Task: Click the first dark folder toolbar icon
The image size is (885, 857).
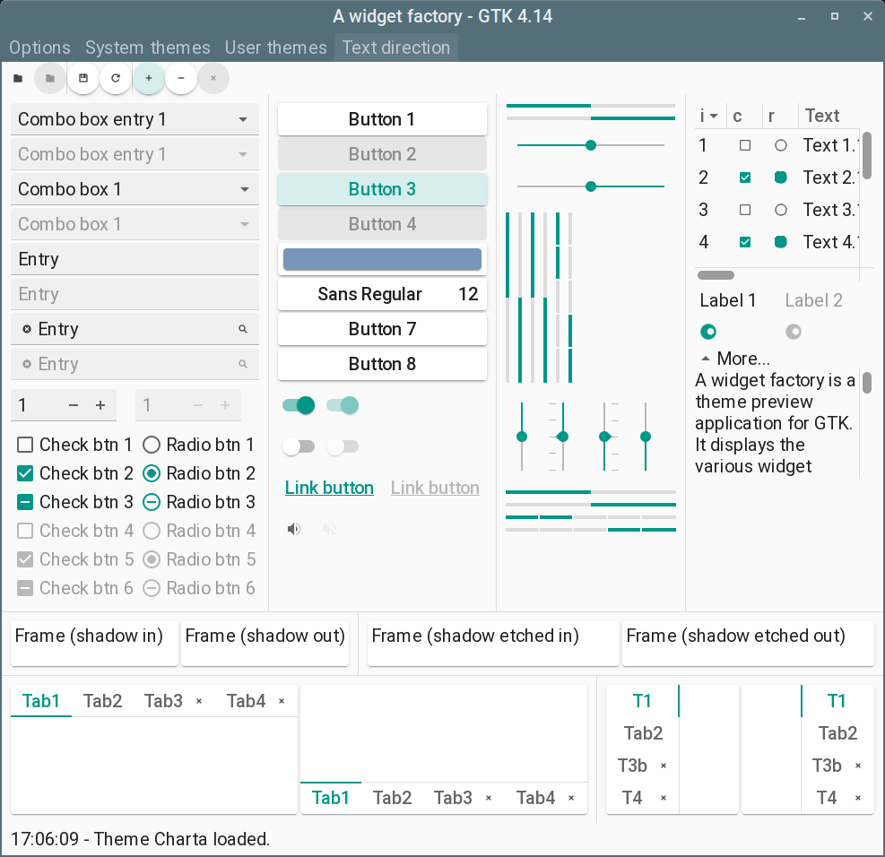Action: [18, 78]
